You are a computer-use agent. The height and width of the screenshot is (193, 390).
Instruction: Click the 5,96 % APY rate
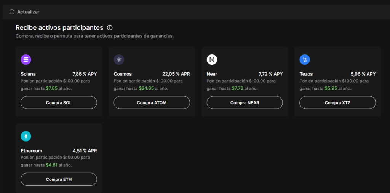[x=363, y=74]
